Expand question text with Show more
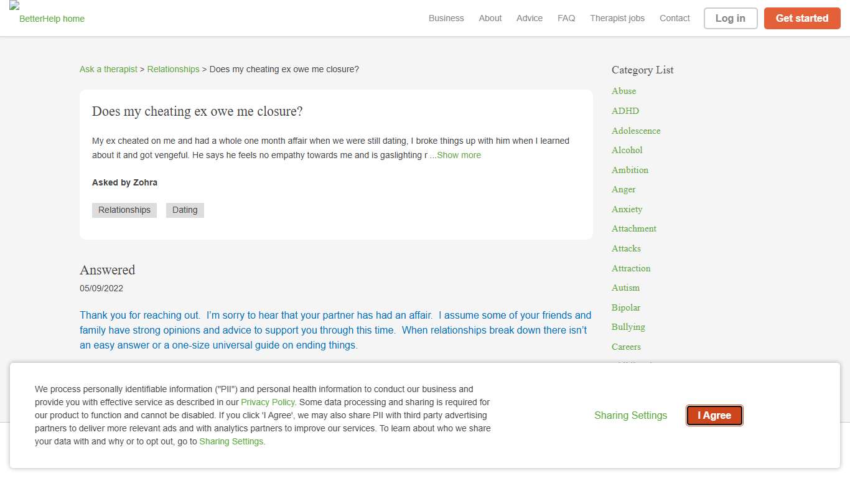Viewport: 850px width, 478px height. tap(459, 155)
